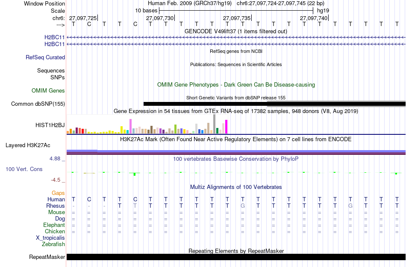Click the orange Gaps label
The height and width of the screenshot is (267, 406).
pos(58,193)
